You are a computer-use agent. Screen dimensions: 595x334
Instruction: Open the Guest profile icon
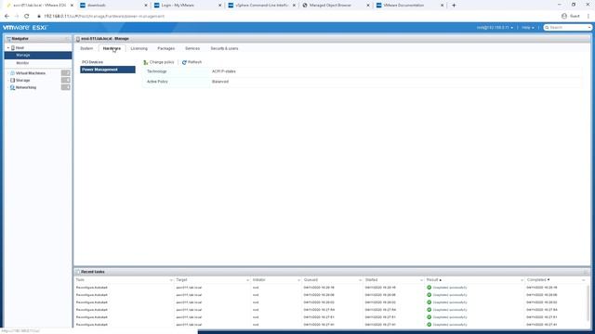click(x=564, y=16)
